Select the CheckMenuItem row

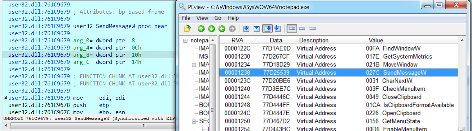tap(339, 89)
